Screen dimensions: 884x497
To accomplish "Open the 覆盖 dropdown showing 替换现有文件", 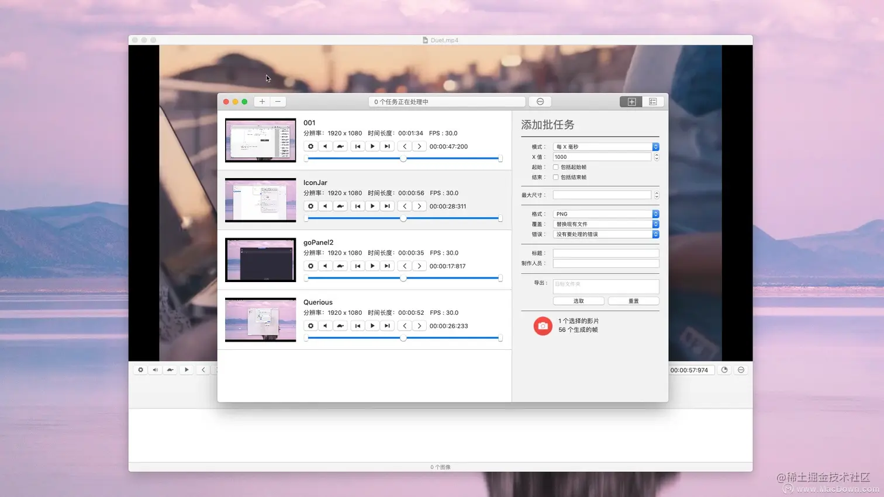I will [x=606, y=224].
